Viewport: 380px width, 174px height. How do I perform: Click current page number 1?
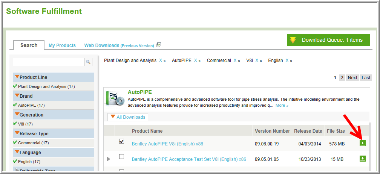tap(335, 78)
